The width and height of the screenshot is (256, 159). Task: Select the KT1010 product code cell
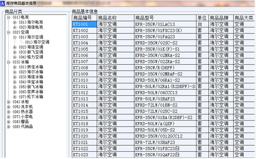(x=84, y=80)
